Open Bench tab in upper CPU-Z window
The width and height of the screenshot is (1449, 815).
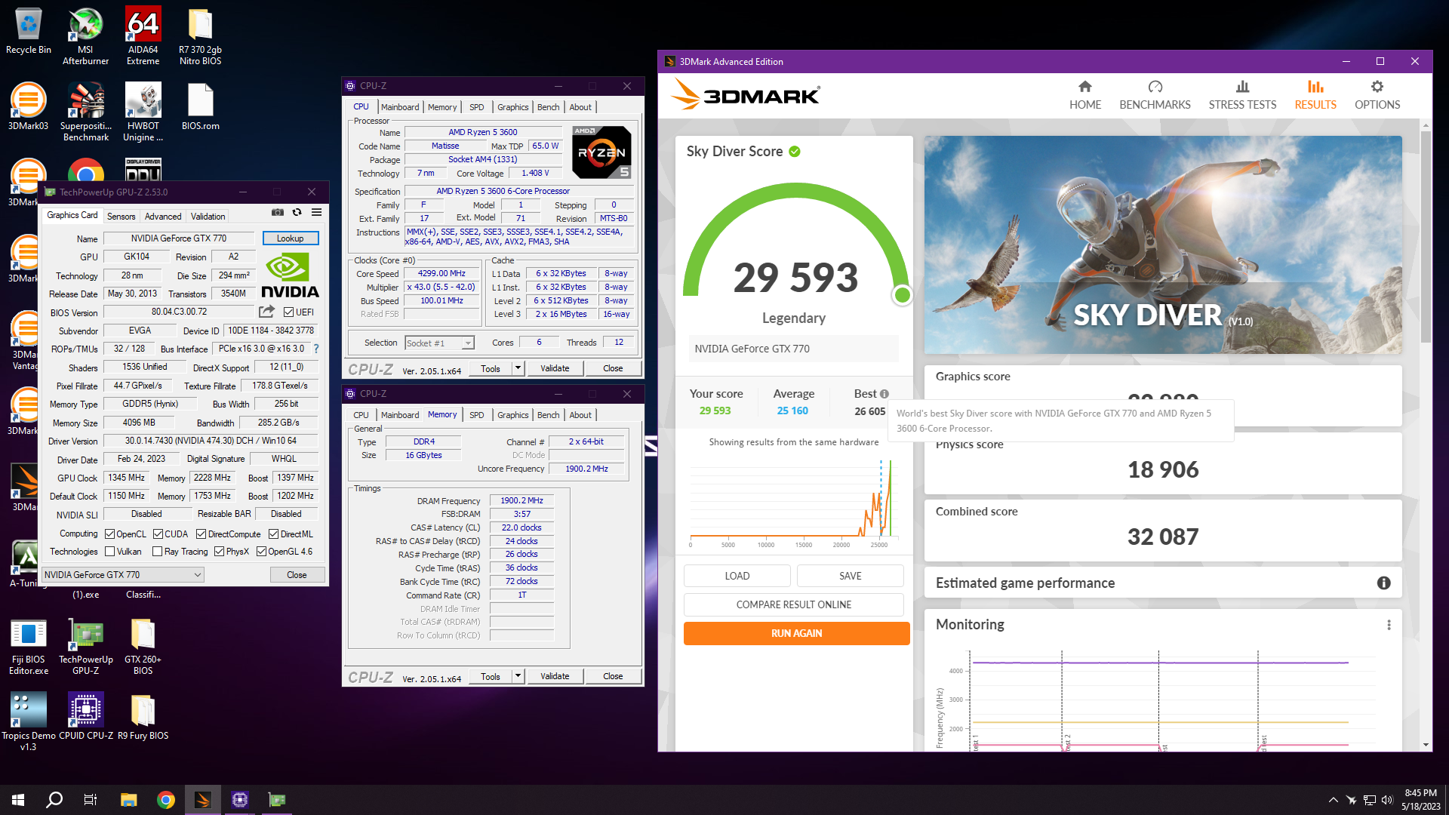(549, 107)
